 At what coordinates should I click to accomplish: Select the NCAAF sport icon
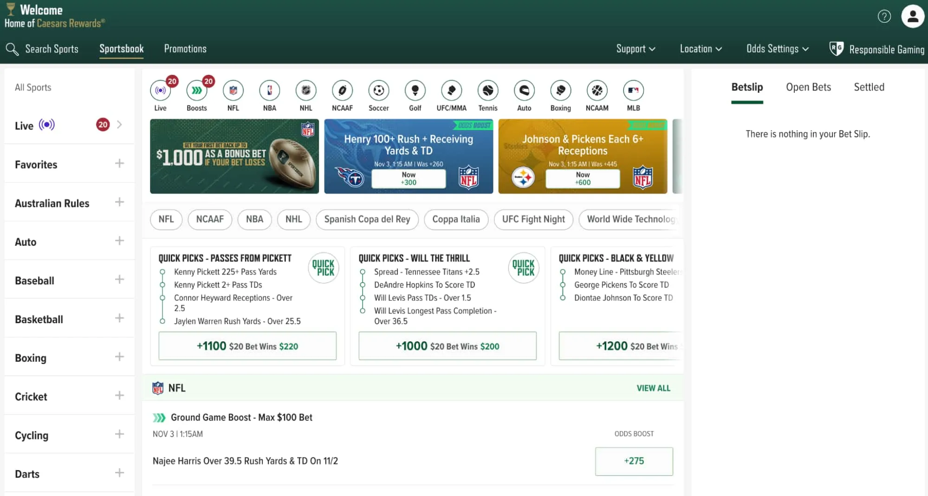(x=342, y=91)
